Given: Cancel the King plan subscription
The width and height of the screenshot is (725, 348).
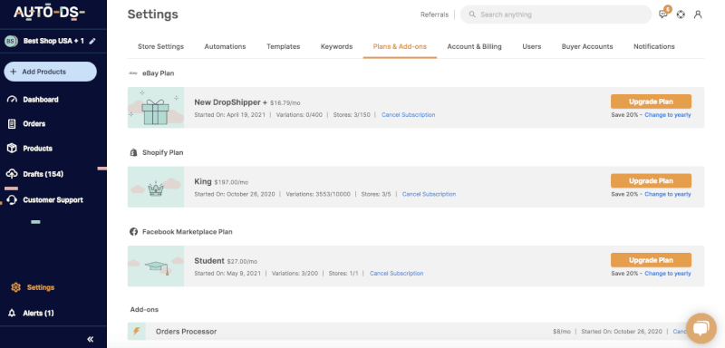Looking at the screenshot, I should [x=429, y=194].
